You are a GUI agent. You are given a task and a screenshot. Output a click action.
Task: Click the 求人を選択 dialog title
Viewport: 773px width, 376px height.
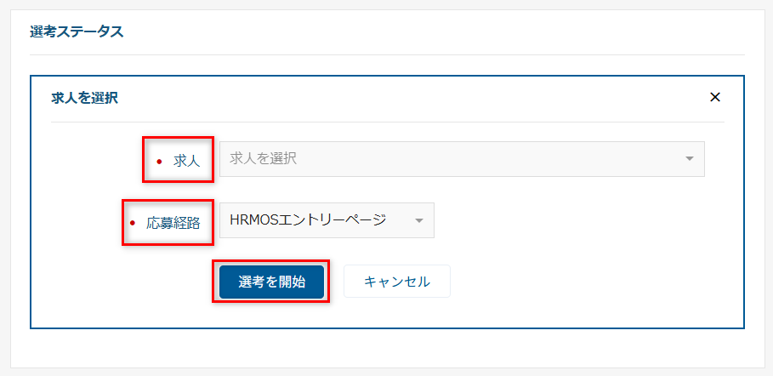[x=84, y=98]
